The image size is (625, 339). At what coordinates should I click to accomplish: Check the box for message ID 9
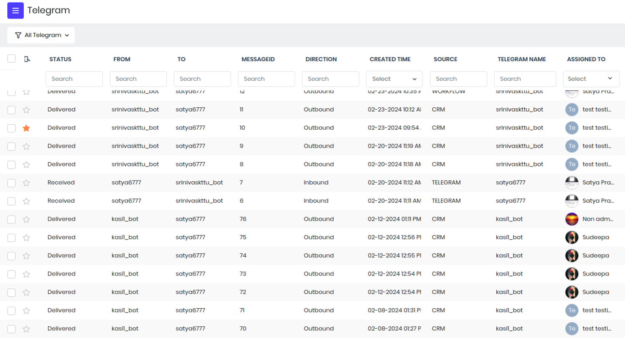[x=11, y=146]
